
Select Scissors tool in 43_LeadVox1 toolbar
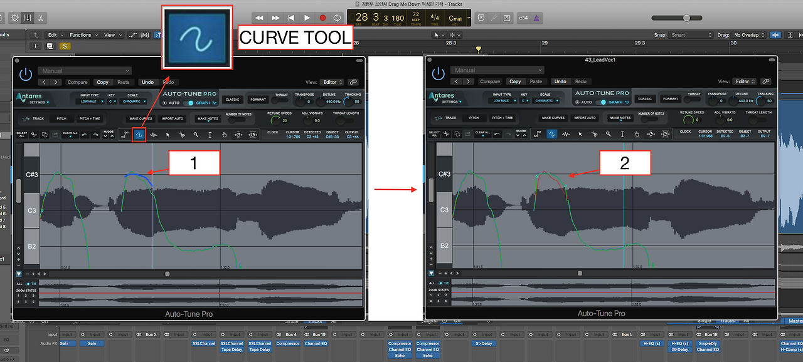tap(594, 133)
